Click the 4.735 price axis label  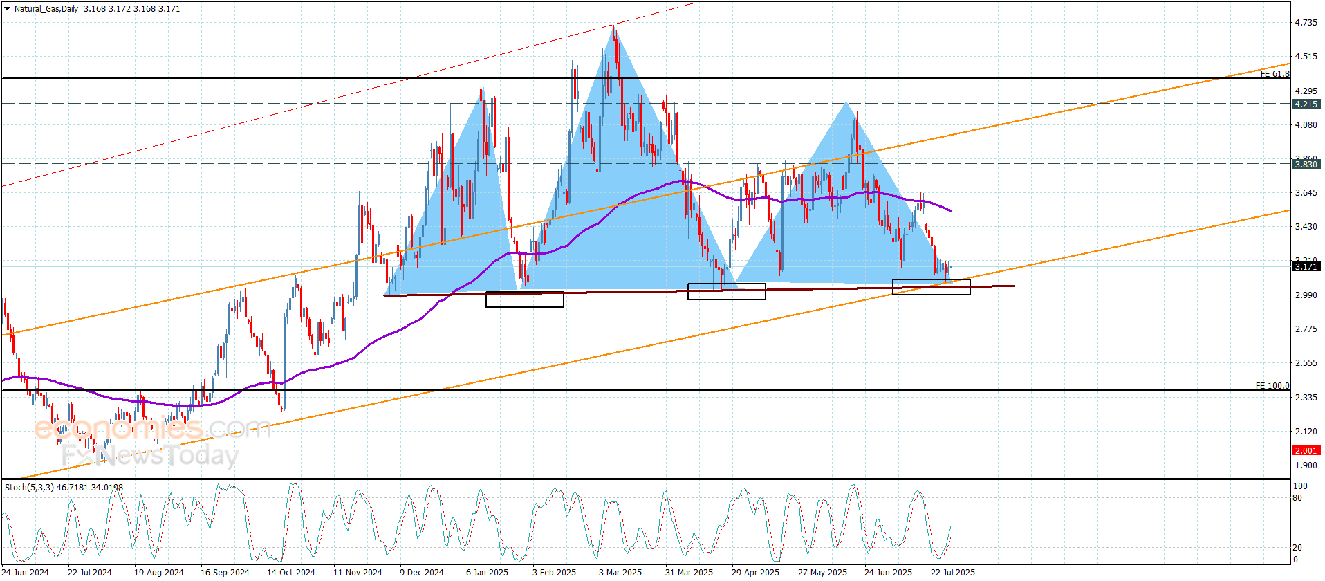click(x=1306, y=23)
